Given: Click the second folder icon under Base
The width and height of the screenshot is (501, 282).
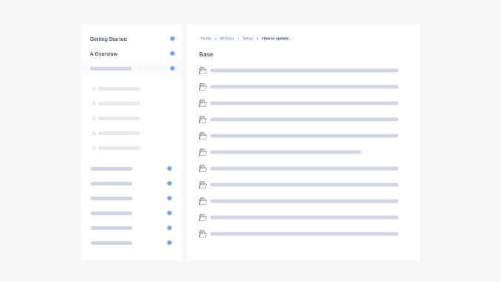Looking at the screenshot, I should tap(203, 87).
